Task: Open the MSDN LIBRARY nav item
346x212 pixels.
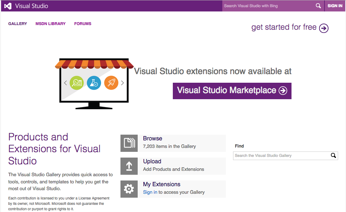Action: [x=51, y=24]
